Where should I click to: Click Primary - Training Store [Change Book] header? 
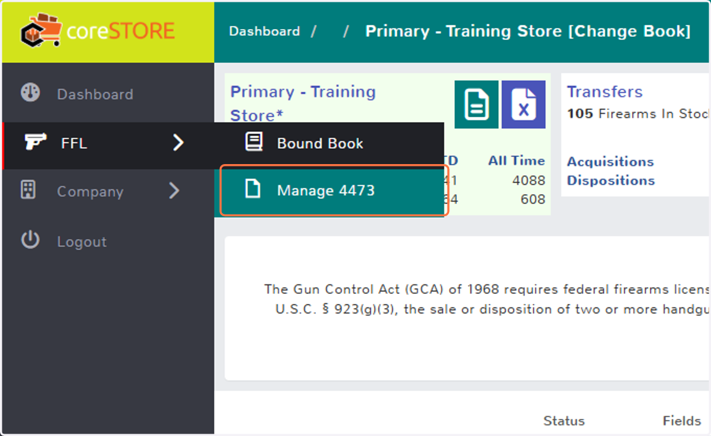click(x=528, y=31)
